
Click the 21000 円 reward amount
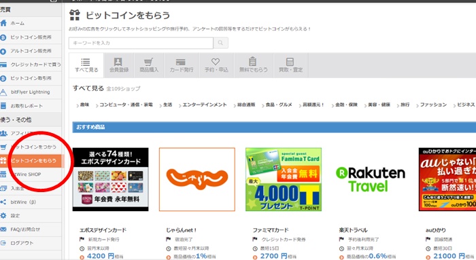tap(449, 256)
